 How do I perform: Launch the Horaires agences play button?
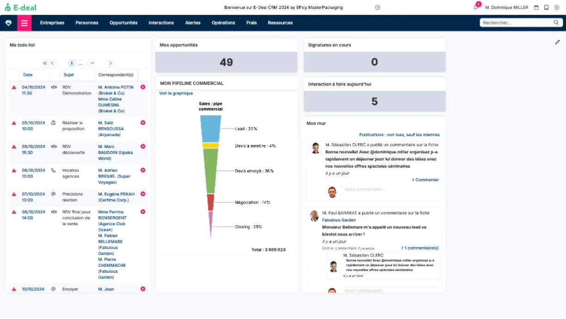pos(143,170)
